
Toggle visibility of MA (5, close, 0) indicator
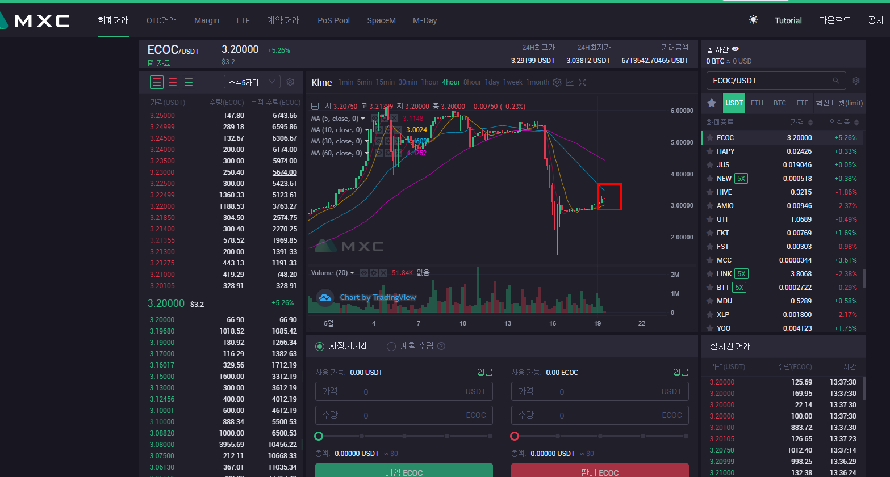click(x=375, y=119)
